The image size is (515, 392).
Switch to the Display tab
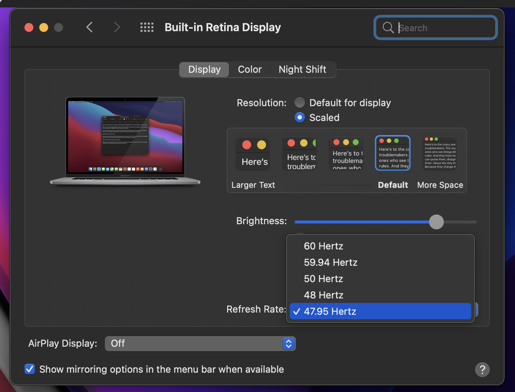204,69
